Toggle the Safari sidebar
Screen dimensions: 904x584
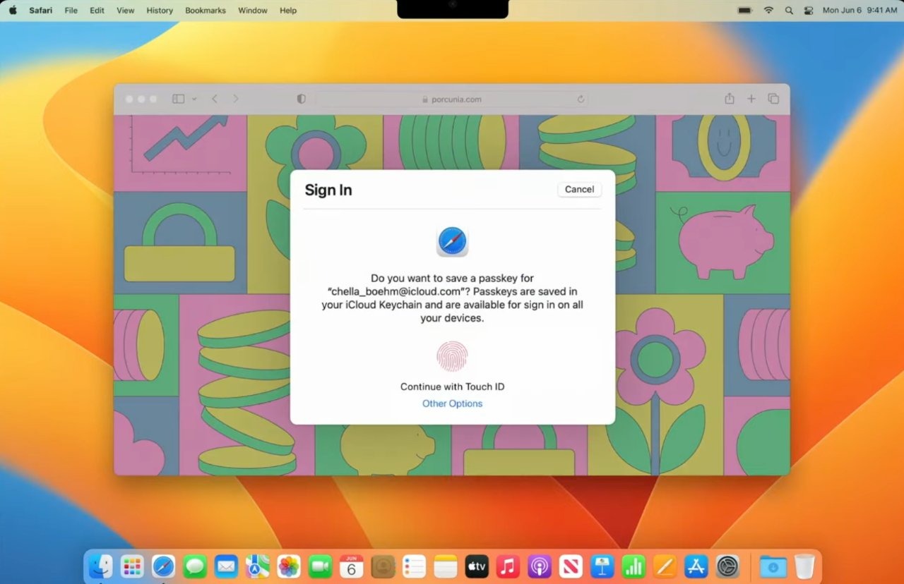tap(177, 99)
